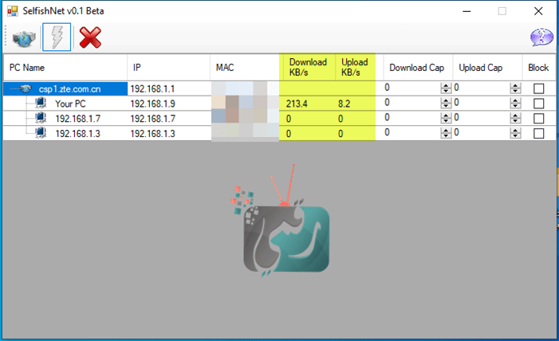The height and width of the screenshot is (341, 559).
Task: Click the router icon beside csp1.zte.com.cn
Action: tap(26, 88)
